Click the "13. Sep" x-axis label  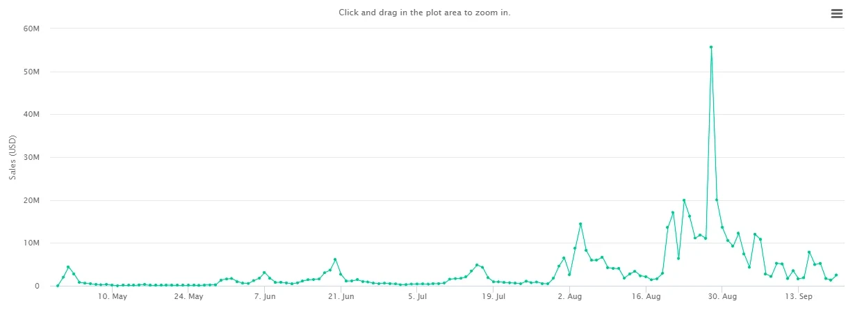pyautogui.click(x=799, y=297)
